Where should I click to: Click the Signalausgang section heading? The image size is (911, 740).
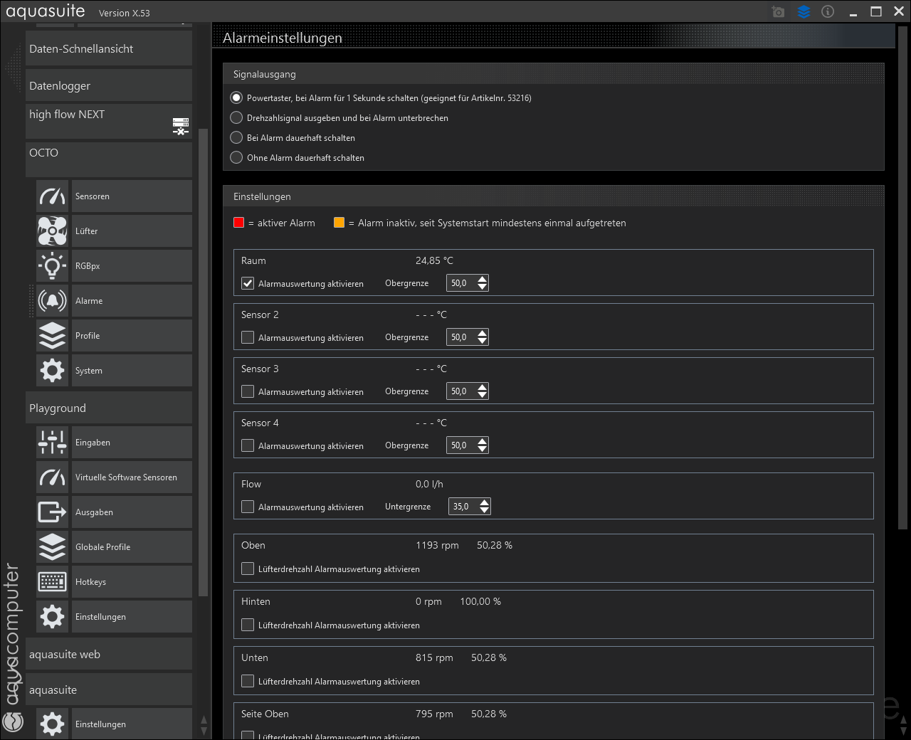click(265, 74)
